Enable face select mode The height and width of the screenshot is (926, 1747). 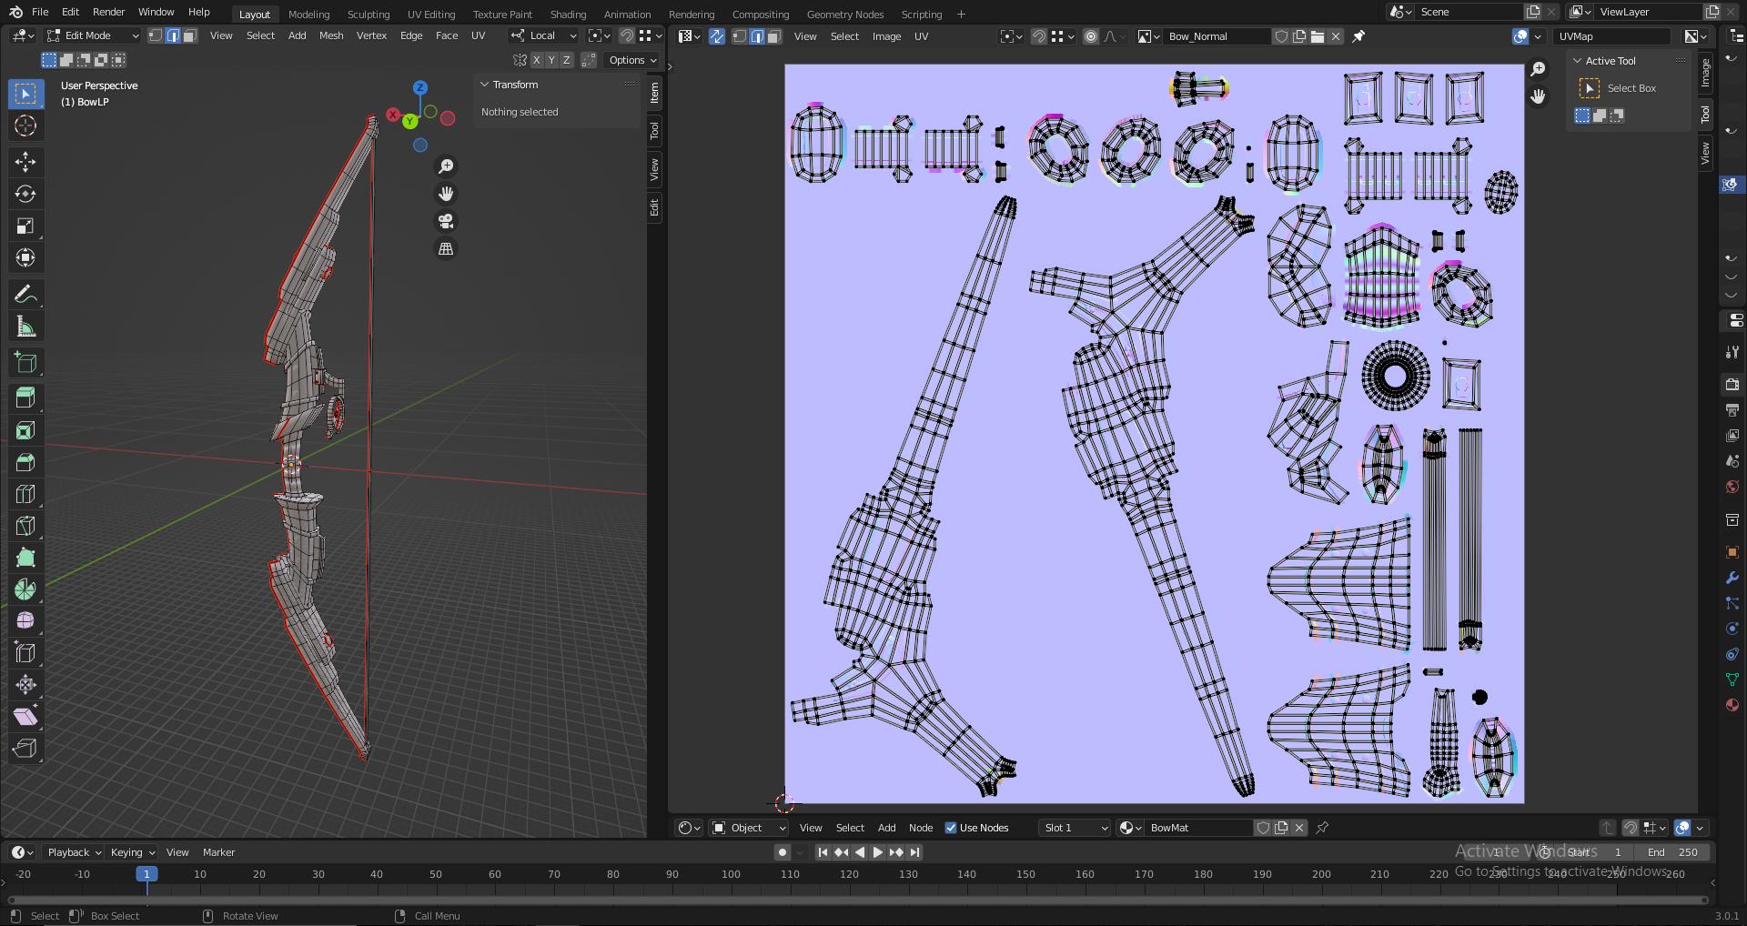tap(189, 35)
